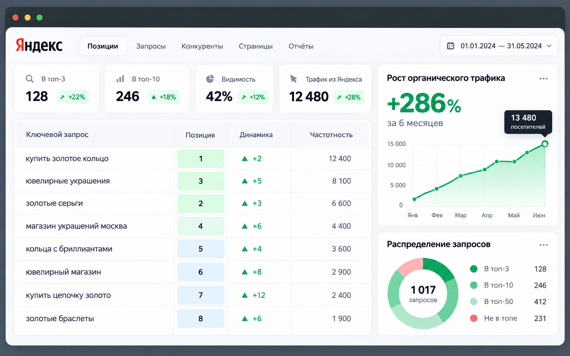
Task: Click the 1 017 запросов donut center
Action: pyautogui.click(x=423, y=294)
